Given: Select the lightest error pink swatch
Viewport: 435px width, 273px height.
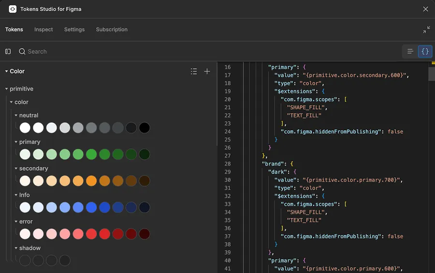Looking at the screenshot, I should [x=25, y=234].
